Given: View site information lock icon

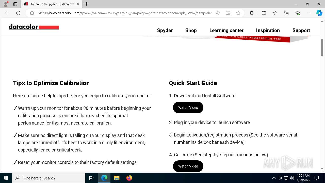Looking at the screenshot, I should click(x=32, y=13).
